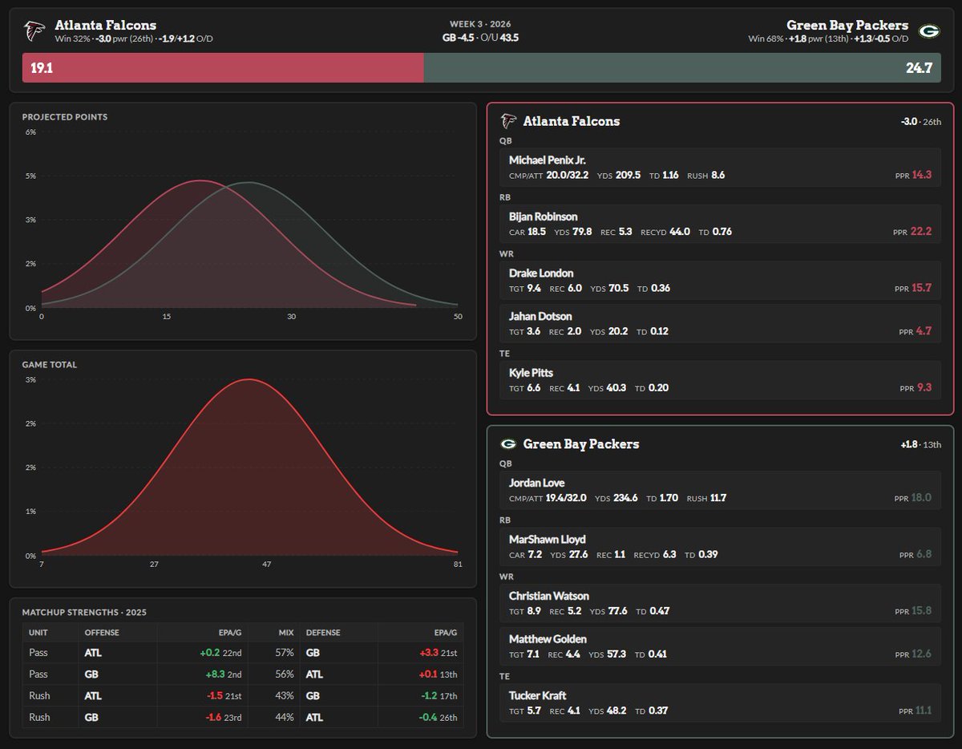Screen dimensions: 962x749
Task: Click the "+1.8 · 13th" Packers power rating
Action: pos(921,444)
